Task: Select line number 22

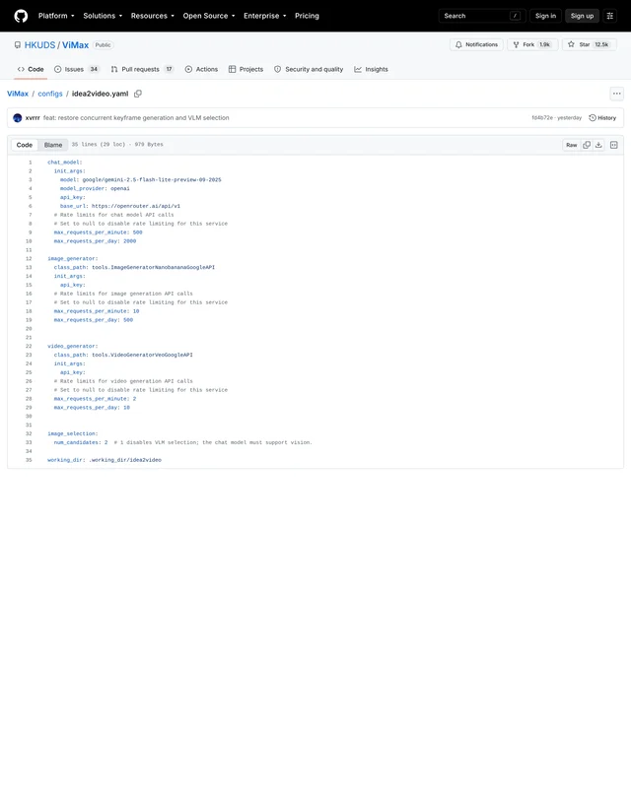Action: pyautogui.click(x=29, y=347)
